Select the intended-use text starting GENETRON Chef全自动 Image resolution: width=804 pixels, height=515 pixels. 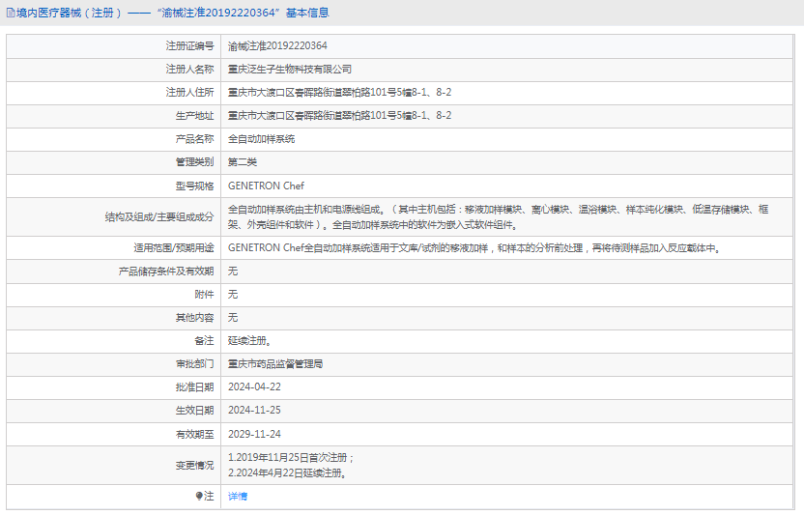click(475, 247)
